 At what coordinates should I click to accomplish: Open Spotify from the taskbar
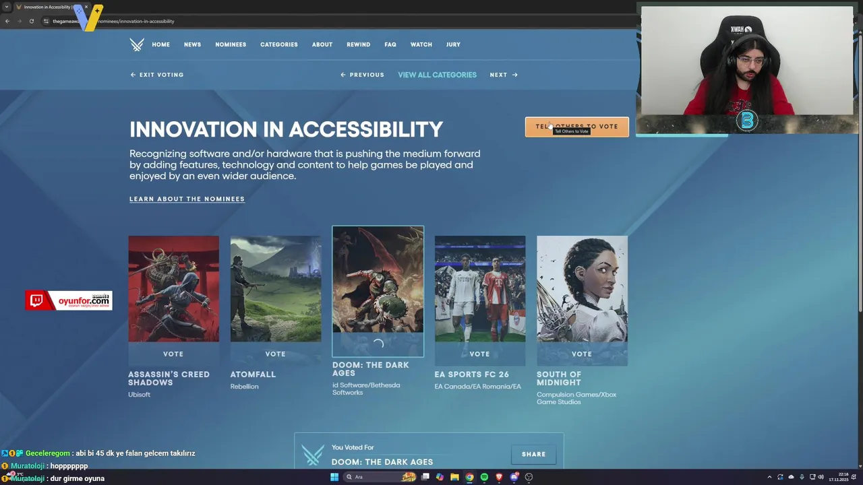pyautogui.click(x=484, y=477)
